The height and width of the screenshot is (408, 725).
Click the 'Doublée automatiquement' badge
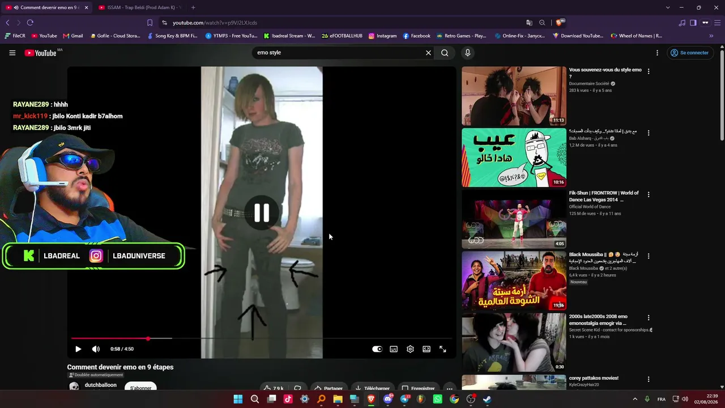tap(96, 375)
